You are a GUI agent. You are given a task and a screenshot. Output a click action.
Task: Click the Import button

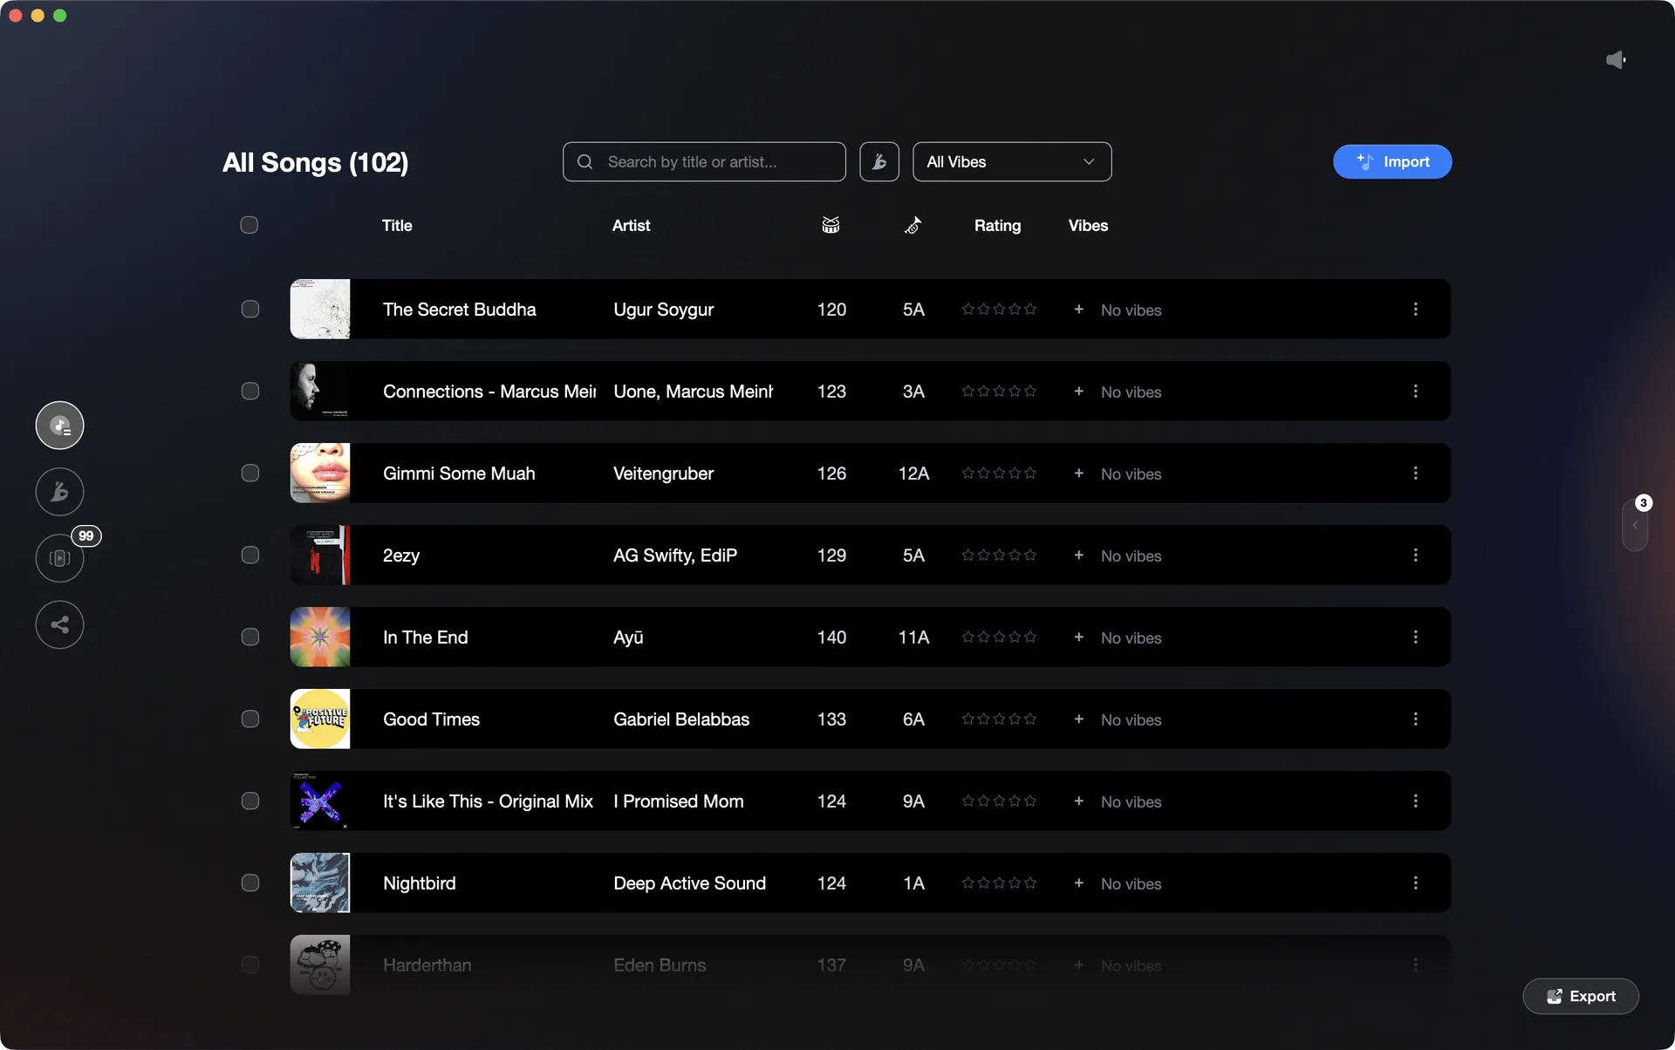(x=1392, y=161)
